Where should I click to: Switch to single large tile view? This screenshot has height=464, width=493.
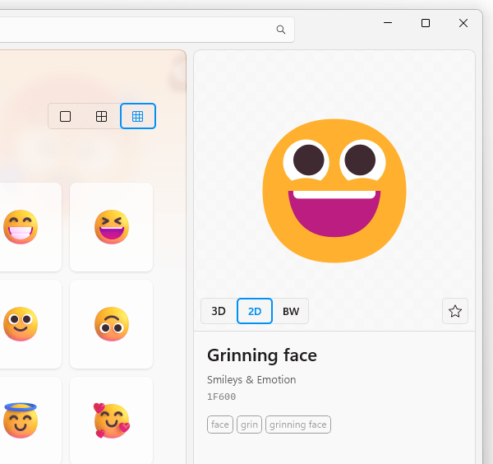coord(66,116)
